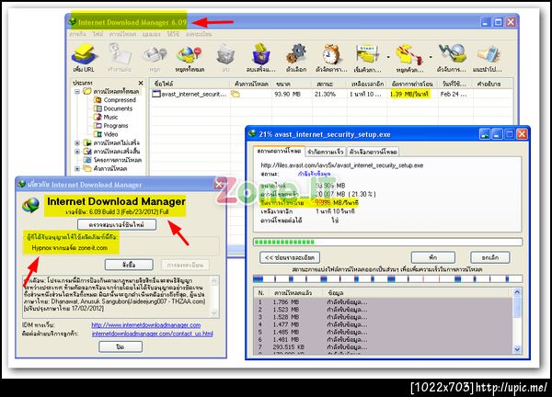Click the Delete Completed purple bin icon
Viewport: 552px width, 397px height.
pyautogui.click(x=261, y=54)
